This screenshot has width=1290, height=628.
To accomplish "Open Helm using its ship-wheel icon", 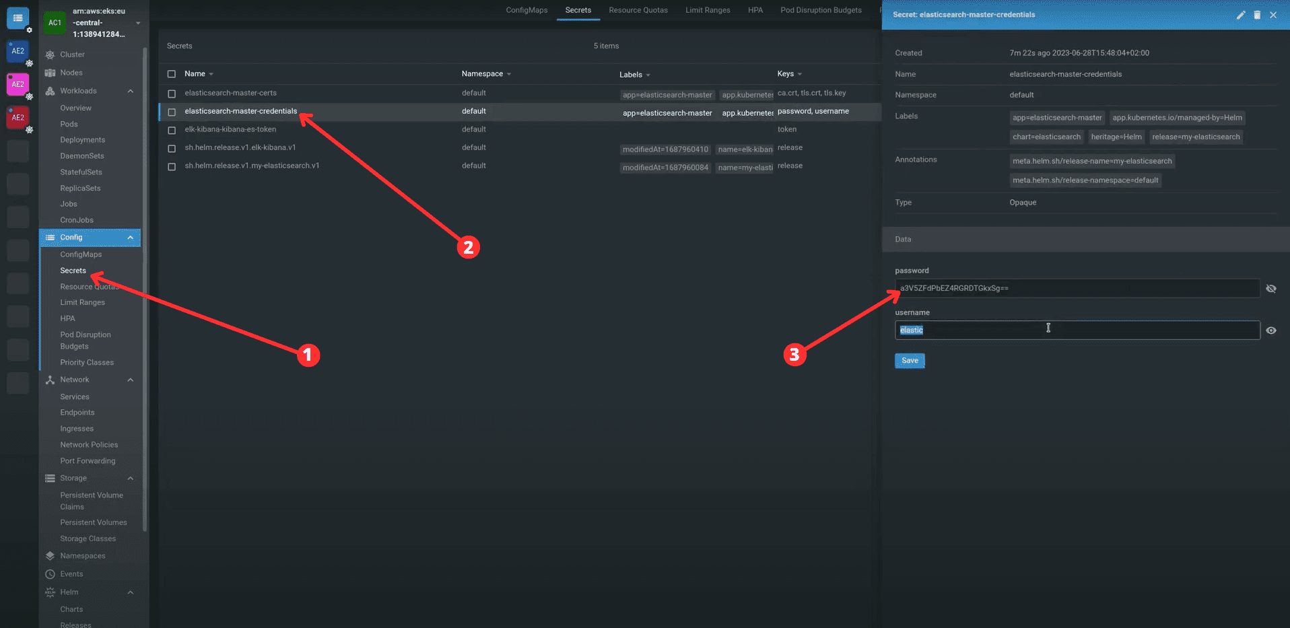I will click(48, 592).
